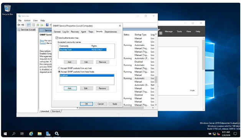Click the Export List toolbar icon
Image resolution: width=241 pixels, height=138 pixels.
(x=42, y=25)
